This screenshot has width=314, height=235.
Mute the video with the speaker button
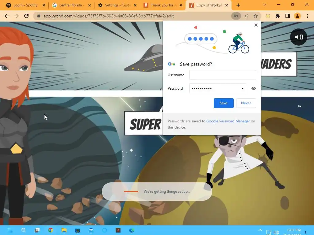point(299,37)
